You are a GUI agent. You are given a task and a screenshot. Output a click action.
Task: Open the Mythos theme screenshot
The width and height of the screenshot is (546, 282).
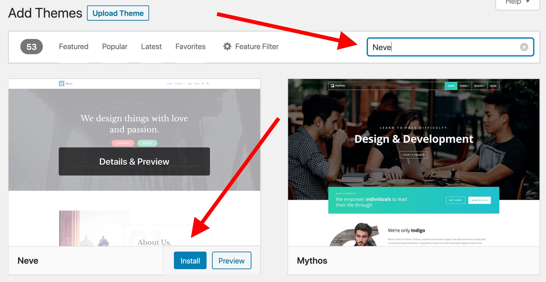(x=414, y=163)
